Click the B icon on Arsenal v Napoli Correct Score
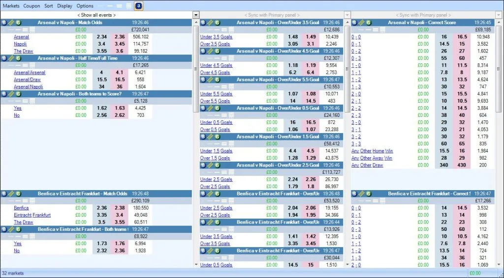Viewport: 504px width, 278px height. pyautogui.click(x=354, y=23)
